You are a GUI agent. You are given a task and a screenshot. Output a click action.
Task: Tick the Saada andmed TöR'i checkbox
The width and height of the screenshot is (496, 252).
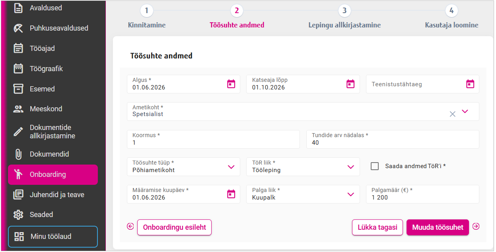(375, 166)
